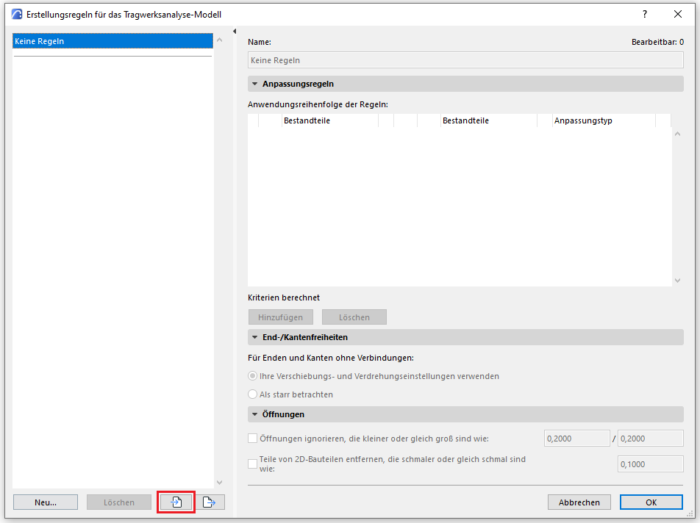The image size is (700, 523).
Task: Select 'Ihre Verschiebungs- und Verdrehungseinstellungen verwenden' option
Action: 253,376
